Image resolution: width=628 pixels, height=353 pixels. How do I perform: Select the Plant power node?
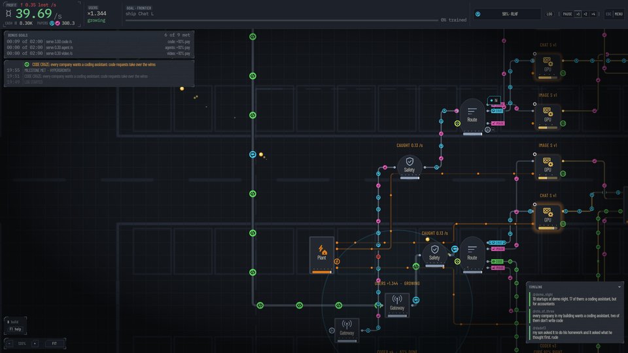322,255
